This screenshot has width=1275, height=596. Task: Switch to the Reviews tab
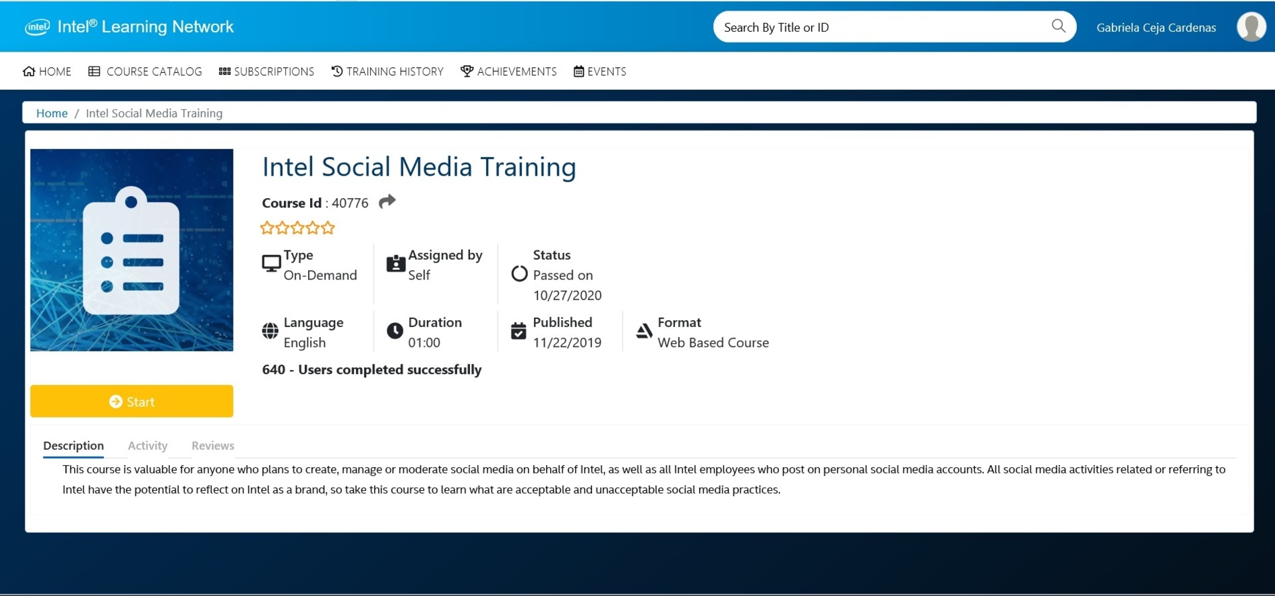(213, 445)
